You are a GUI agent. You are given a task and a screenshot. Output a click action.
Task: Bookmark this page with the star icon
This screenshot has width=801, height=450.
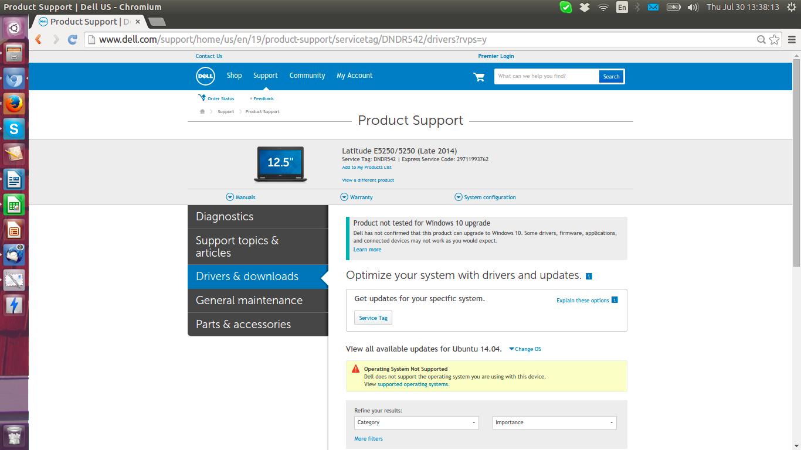[775, 39]
